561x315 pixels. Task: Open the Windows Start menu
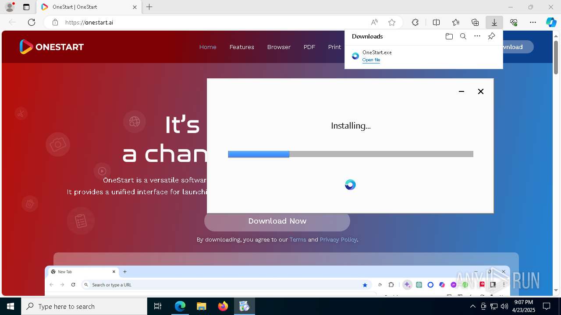point(11,306)
